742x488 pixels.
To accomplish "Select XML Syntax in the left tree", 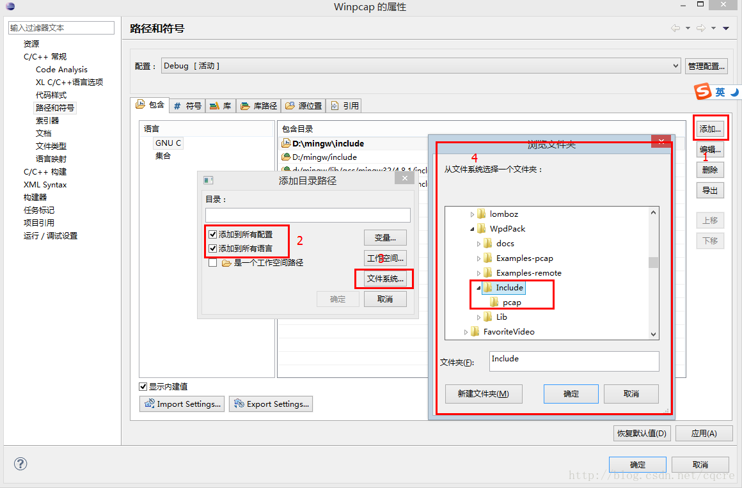I will (x=45, y=184).
